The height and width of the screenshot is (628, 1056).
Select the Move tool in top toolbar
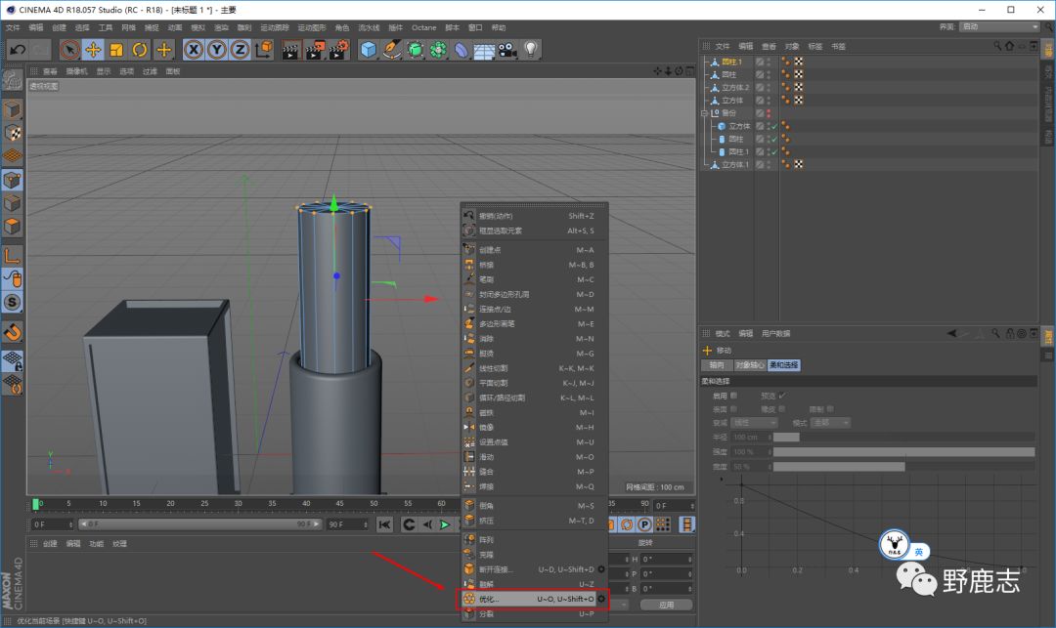(94, 50)
